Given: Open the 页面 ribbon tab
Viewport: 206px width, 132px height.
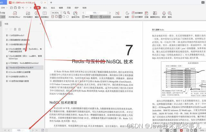Looking at the screenshot, I should coord(69,8).
